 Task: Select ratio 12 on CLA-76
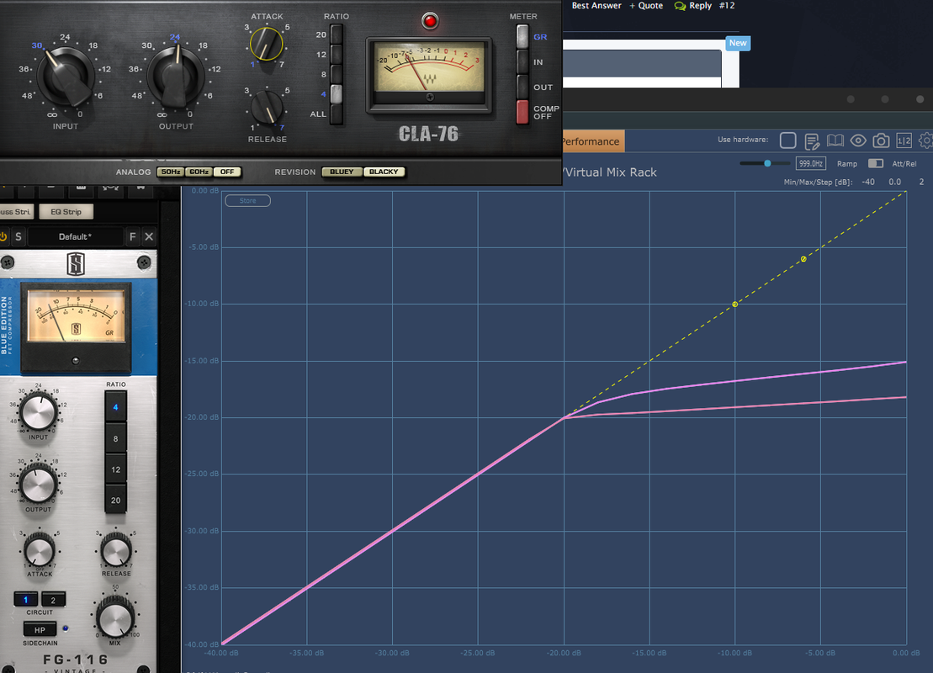337,54
